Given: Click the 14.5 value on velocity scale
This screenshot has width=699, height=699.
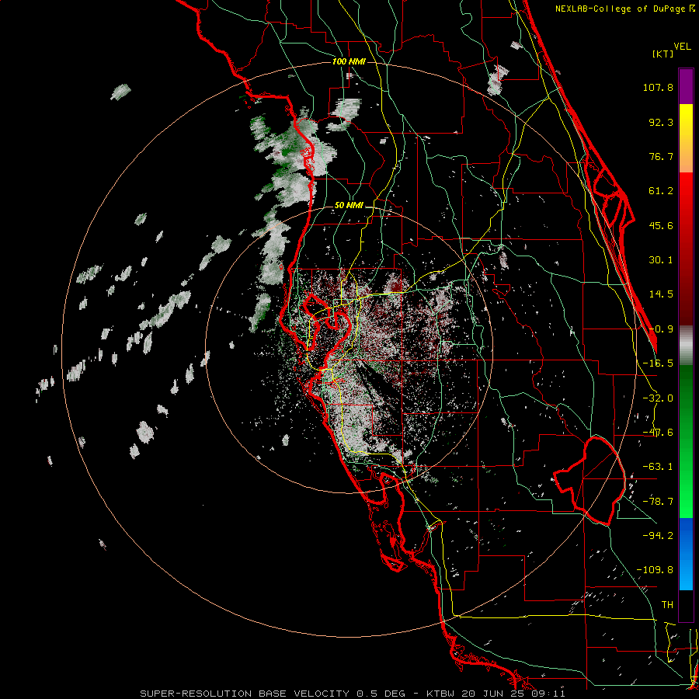Looking at the screenshot, I should (661, 294).
